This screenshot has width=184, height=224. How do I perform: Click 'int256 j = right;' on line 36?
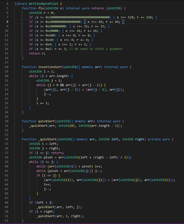44,148
